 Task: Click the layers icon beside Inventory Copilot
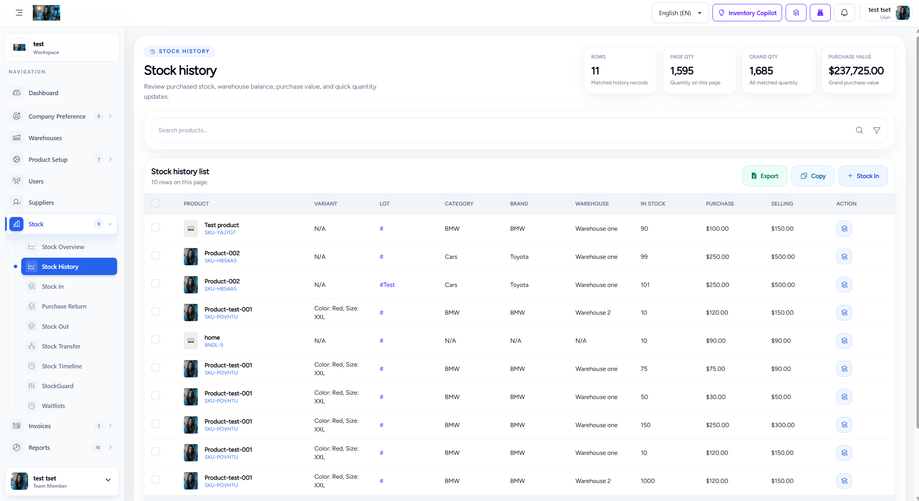tap(796, 13)
